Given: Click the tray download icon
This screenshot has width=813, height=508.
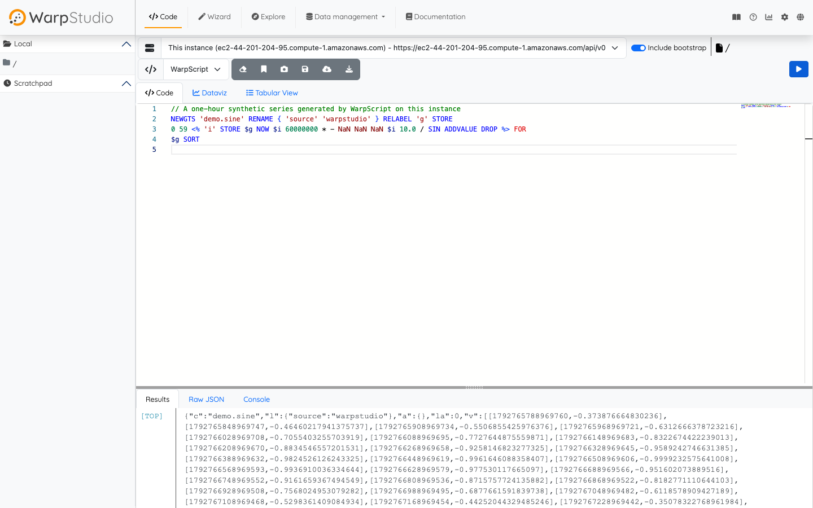Looking at the screenshot, I should (349, 69).
